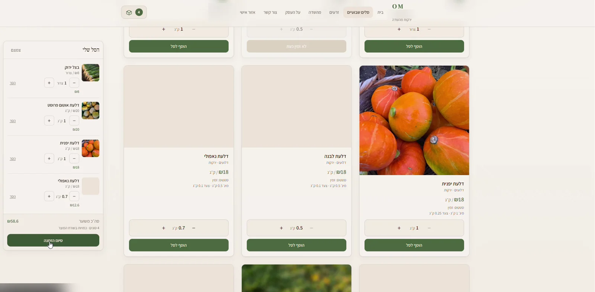Image resolution: width=595 pixels, height=292 pixels.
Task: Open על העסק navigation item
Action: pos(293,12)
